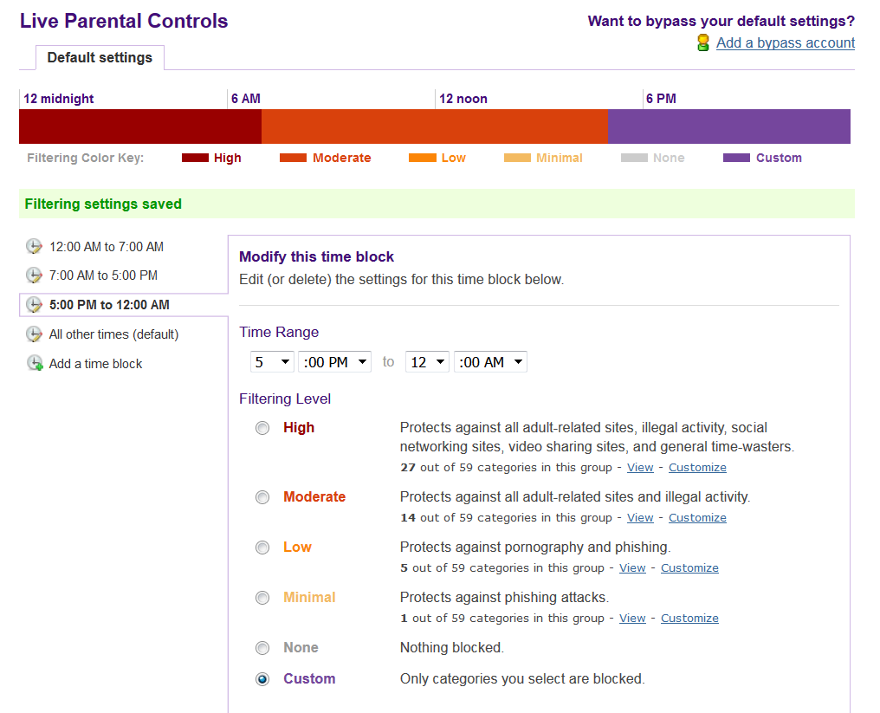Expand the start minutes dropdown showing :00 PM

(x=334, y=362)
